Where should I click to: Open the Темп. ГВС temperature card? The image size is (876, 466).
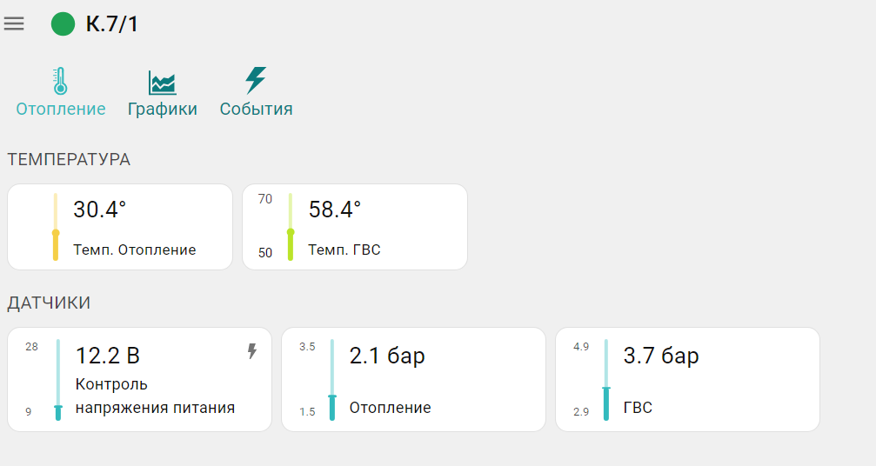point(355,227)
